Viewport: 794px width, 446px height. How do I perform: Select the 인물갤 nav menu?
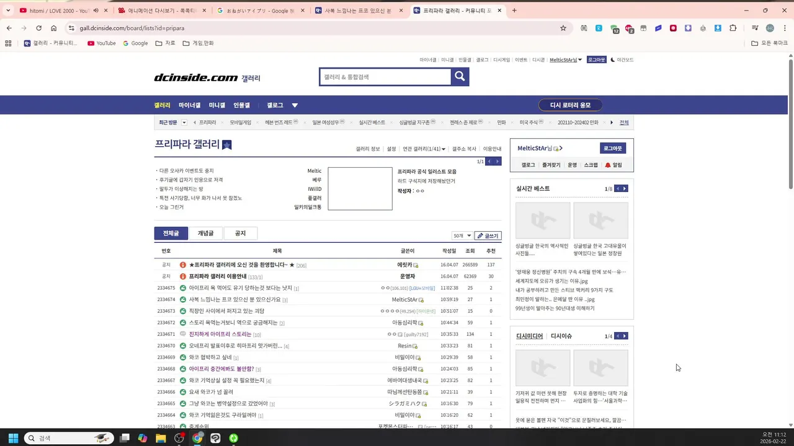241,105
